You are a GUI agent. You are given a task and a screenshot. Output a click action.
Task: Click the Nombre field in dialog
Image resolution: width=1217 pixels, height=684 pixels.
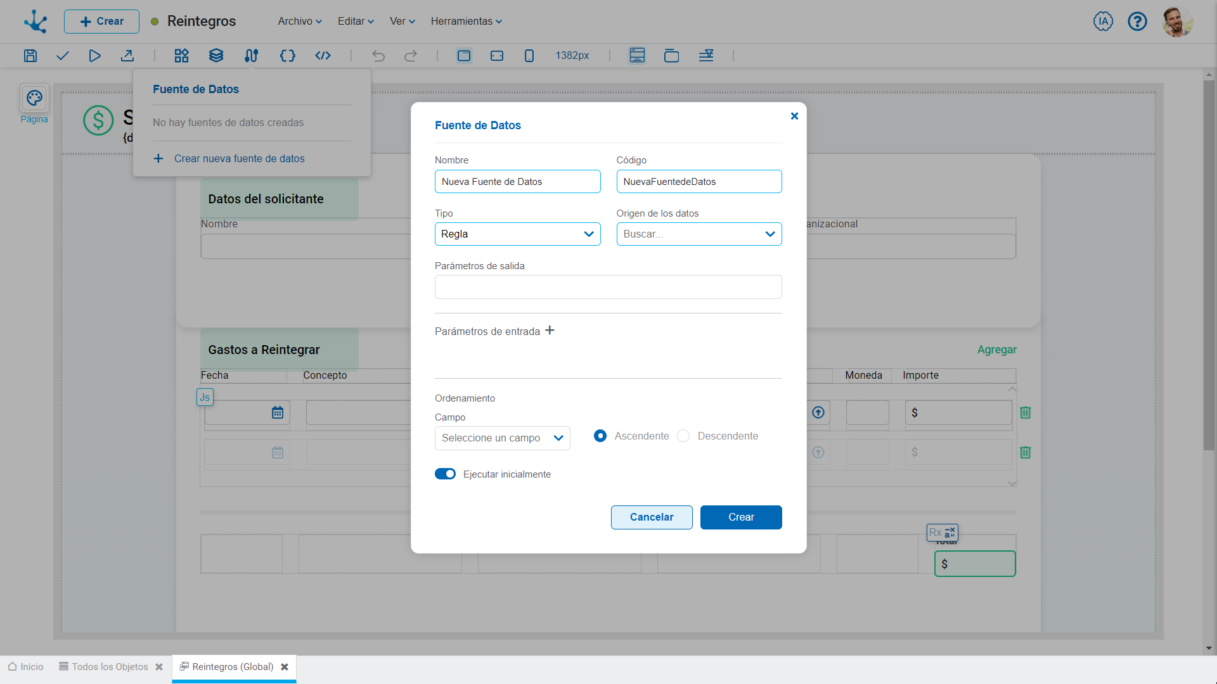point(517,182)
